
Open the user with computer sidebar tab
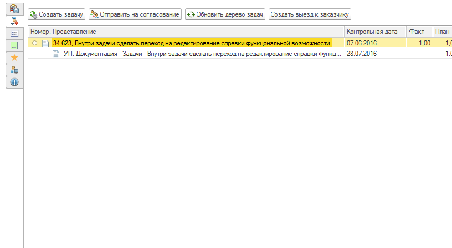[15, 70]
